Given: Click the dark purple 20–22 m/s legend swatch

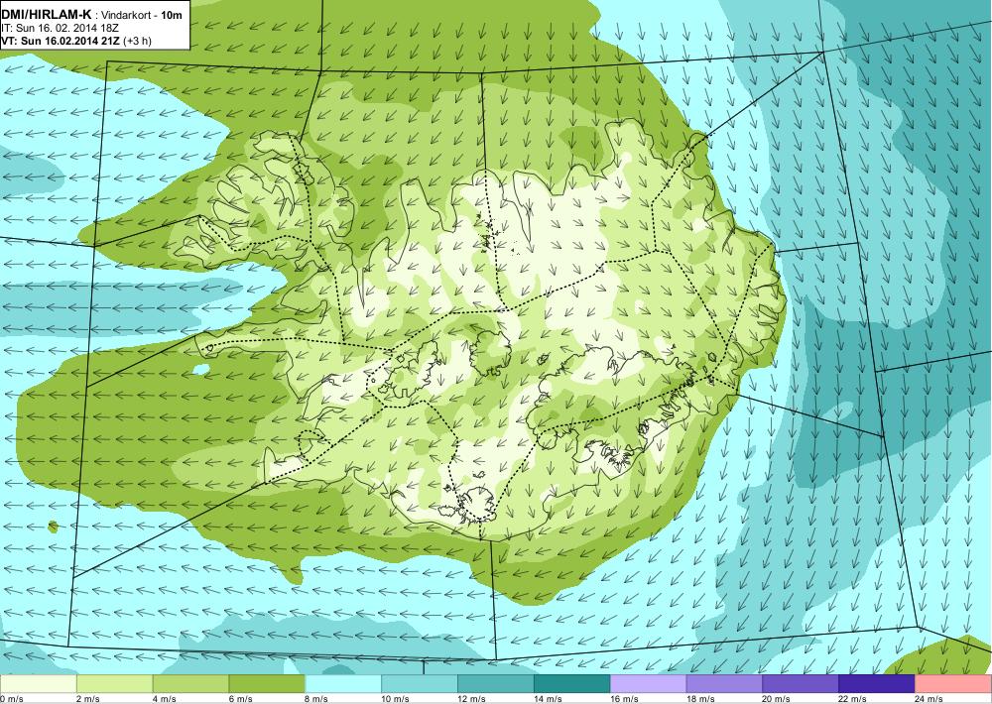Looking at the screenshot, I should (x=801, y=684).
